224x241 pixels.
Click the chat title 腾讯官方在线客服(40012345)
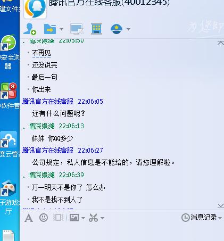point(109,3)
